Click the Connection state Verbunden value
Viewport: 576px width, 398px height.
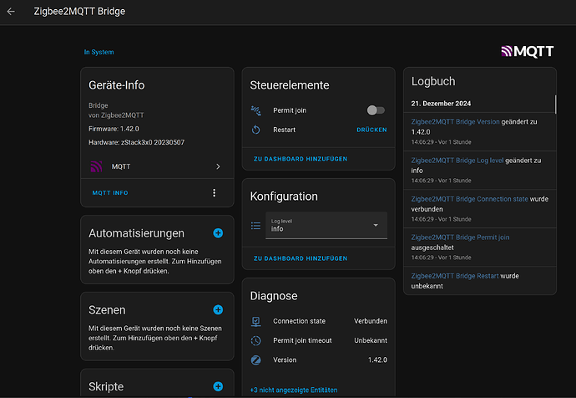point(371,321)
